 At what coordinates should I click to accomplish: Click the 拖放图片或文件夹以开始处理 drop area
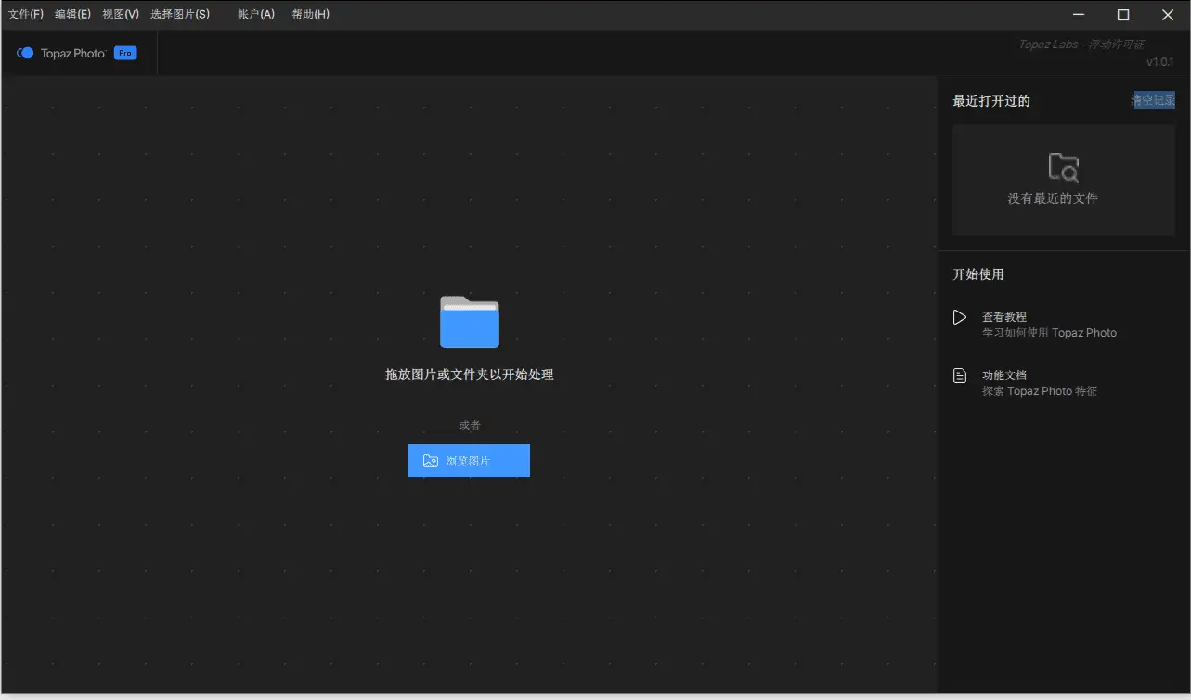469,374
